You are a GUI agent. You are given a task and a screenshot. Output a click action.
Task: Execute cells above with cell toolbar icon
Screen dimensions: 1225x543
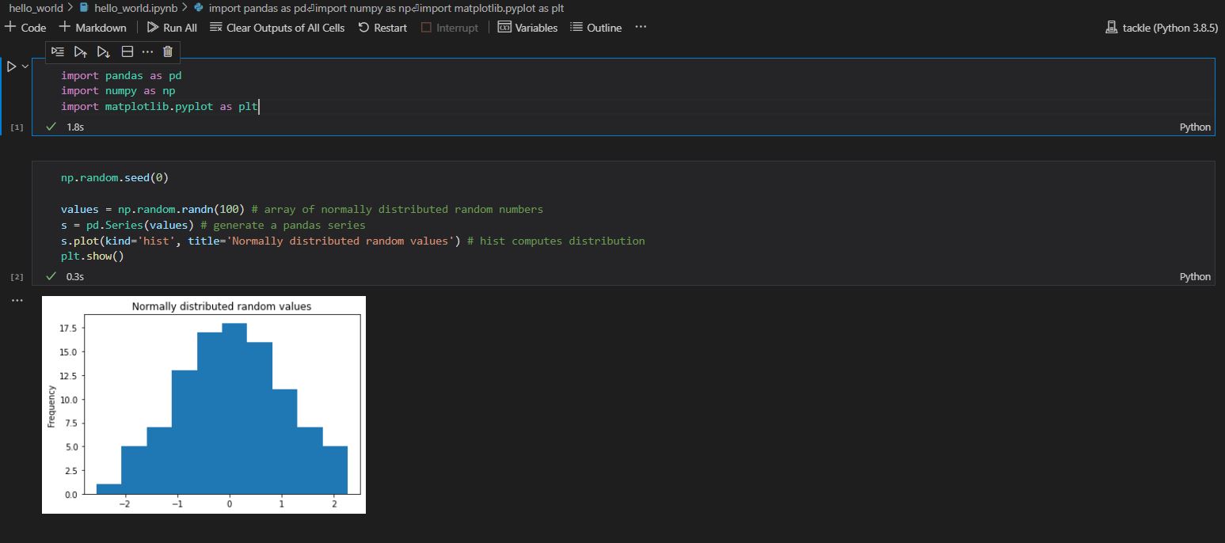pos(80,51)
